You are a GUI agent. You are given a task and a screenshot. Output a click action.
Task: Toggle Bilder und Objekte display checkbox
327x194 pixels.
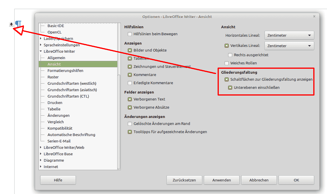click(x=130, y=50)
